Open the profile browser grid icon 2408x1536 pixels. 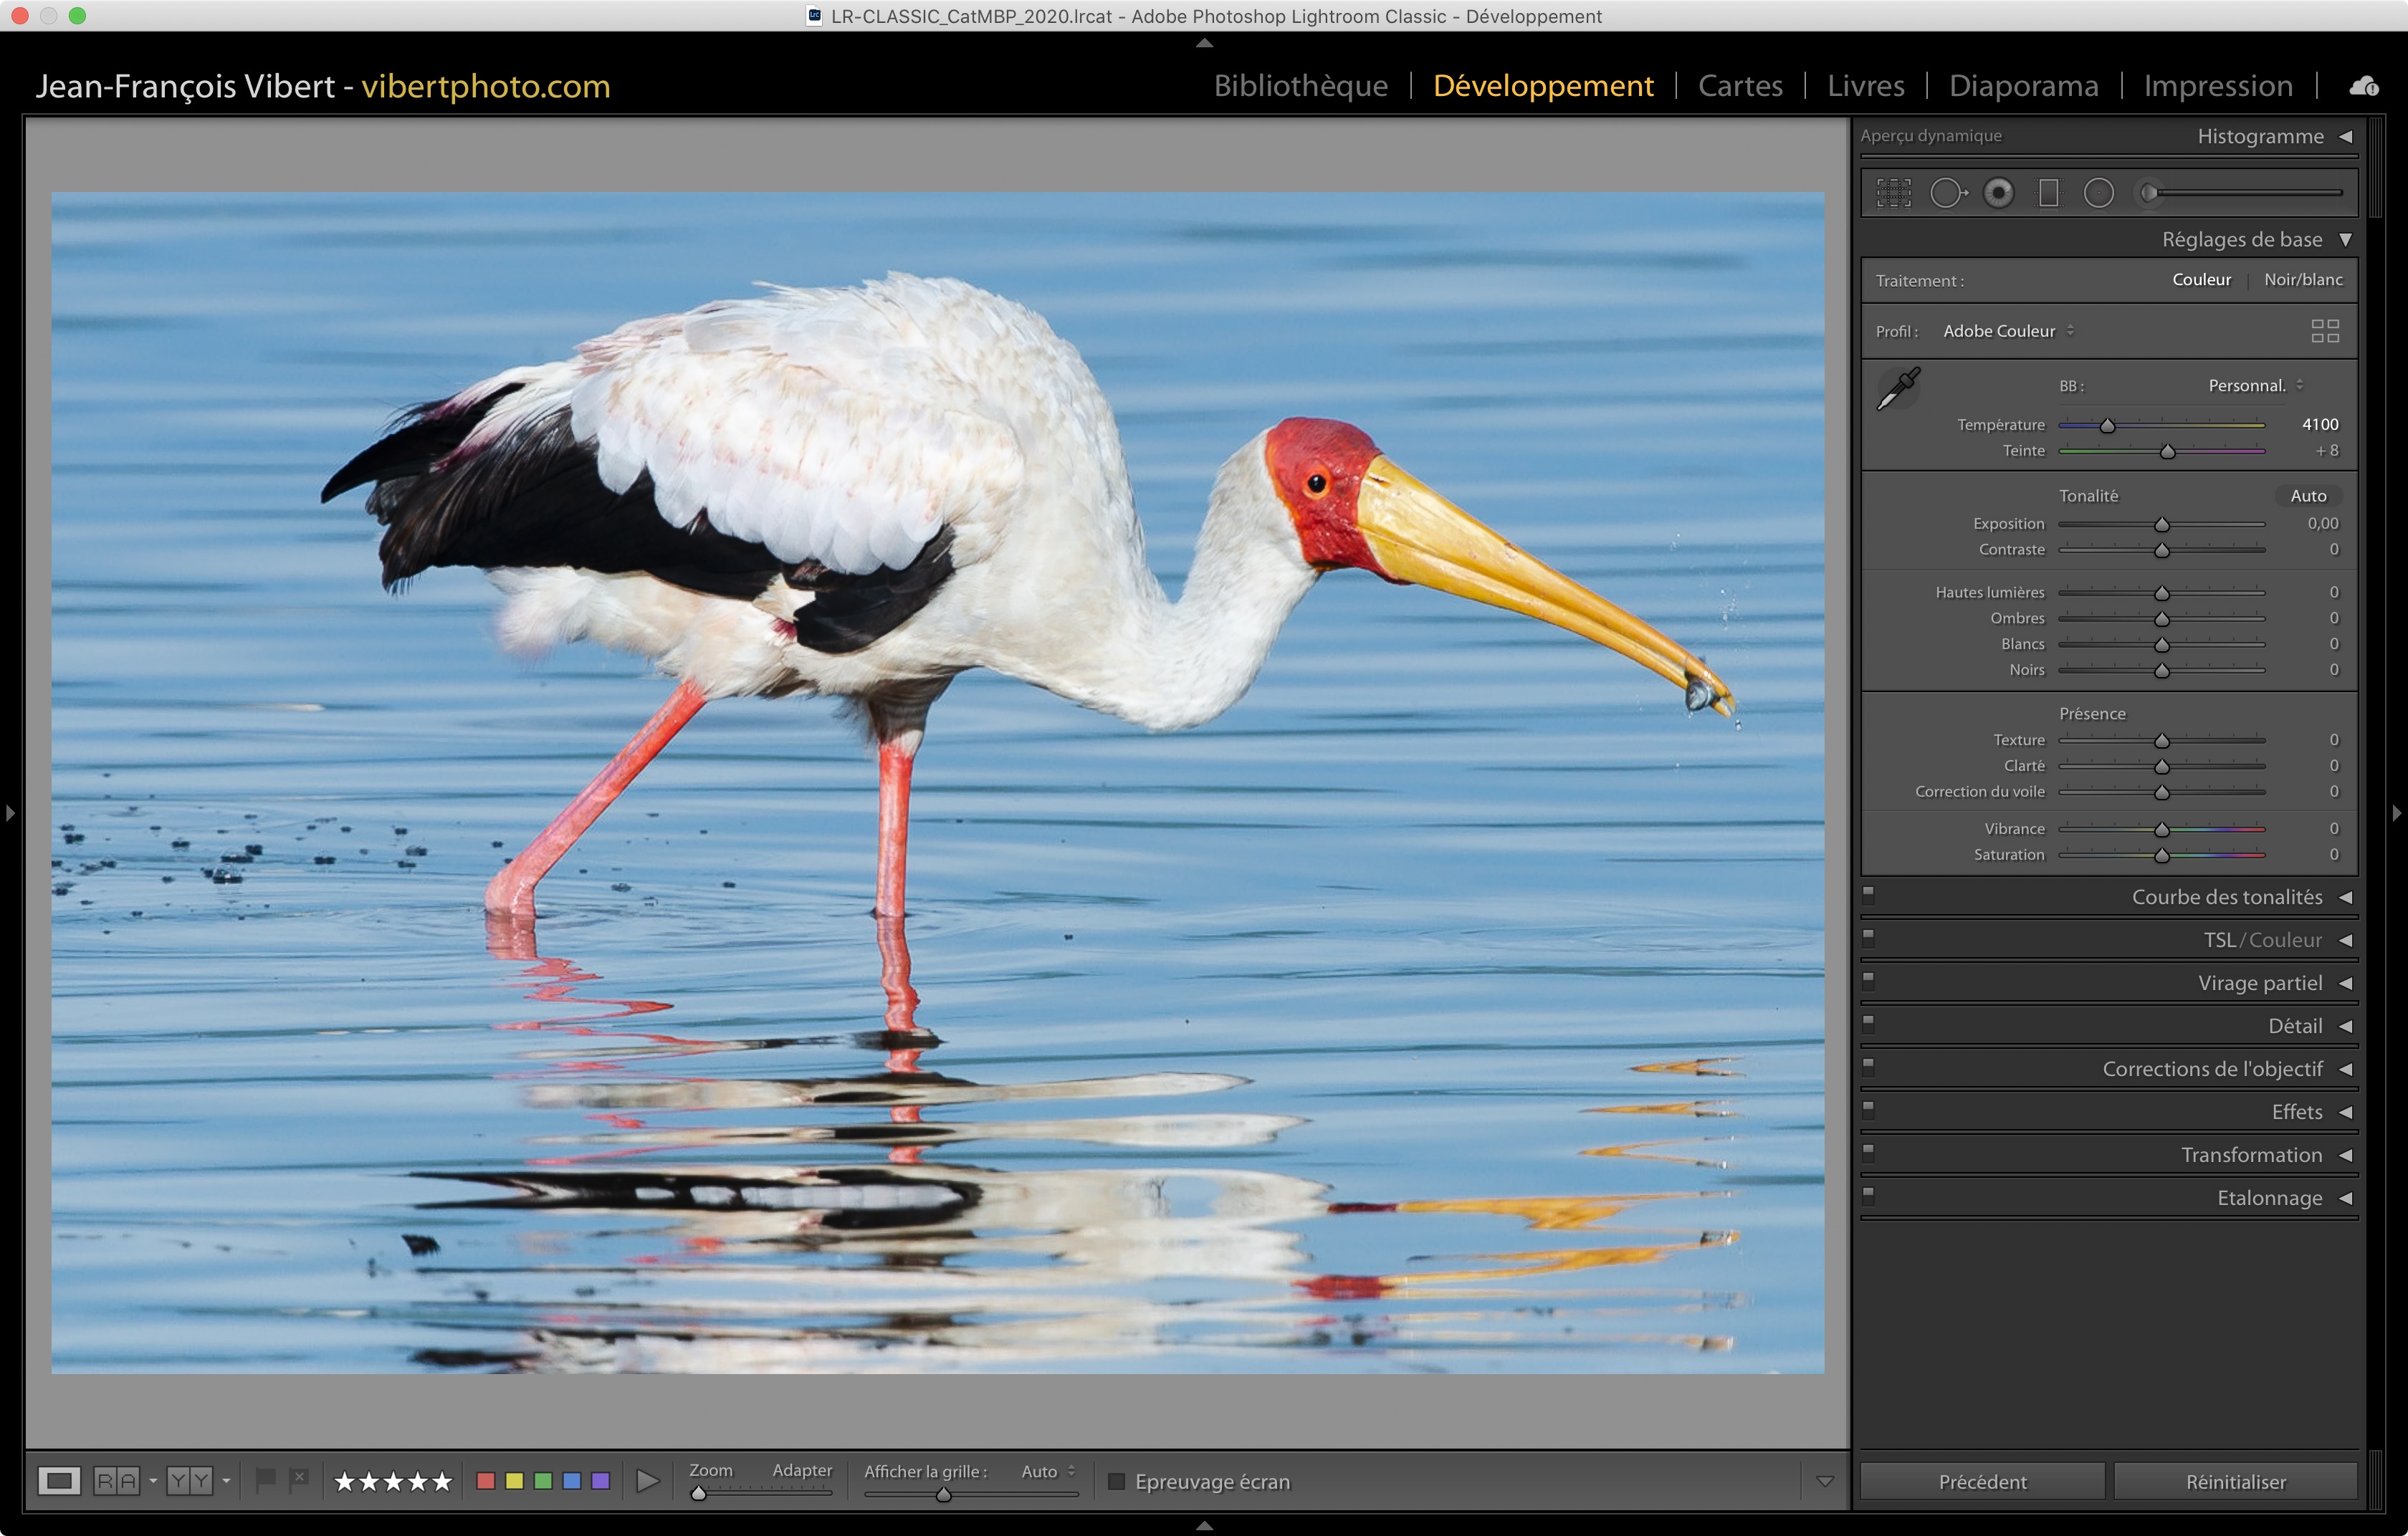2324,331
